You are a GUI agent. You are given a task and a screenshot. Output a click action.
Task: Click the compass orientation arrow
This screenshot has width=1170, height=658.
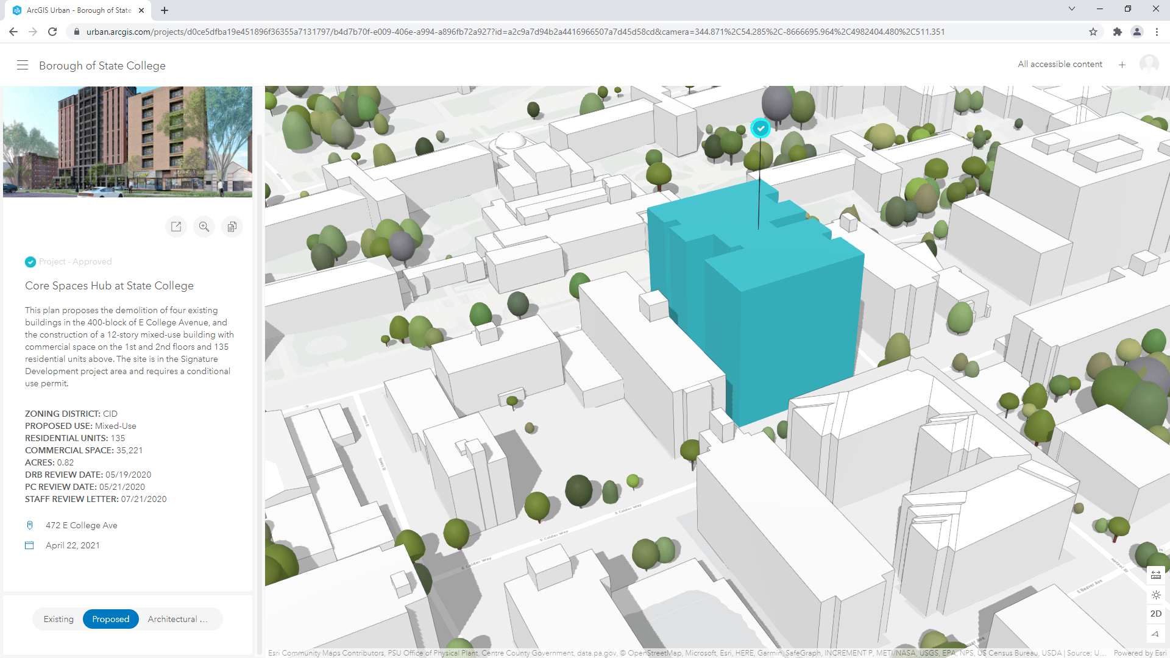(x=1156, y=634)
